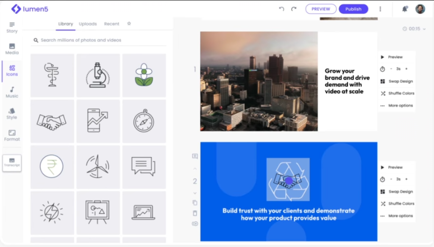434x247 pixels.
Task: Switch to the Uploads tab
Action: pyautogui.click(x=88, y=24)
